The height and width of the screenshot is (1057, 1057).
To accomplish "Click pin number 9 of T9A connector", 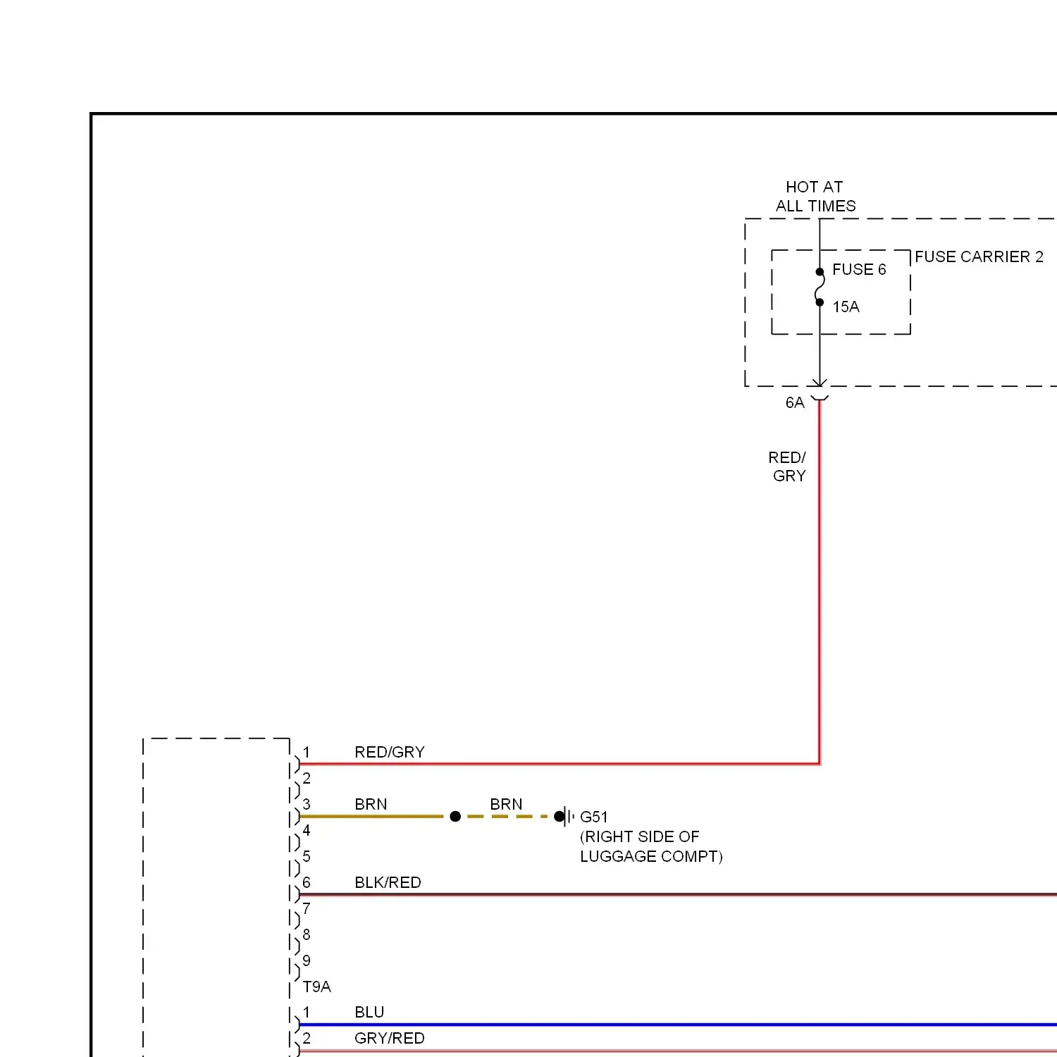I will pos(307,961).
